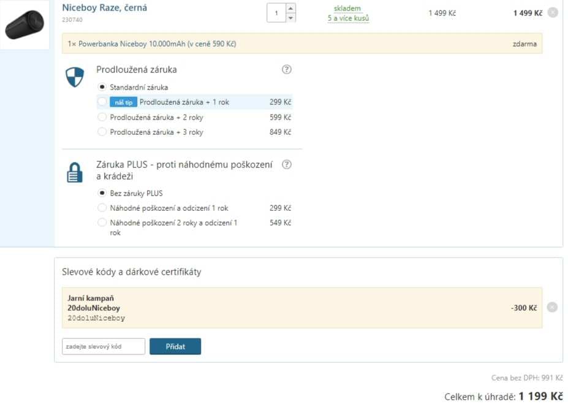Open help for Prodloužená záruka
The height and width of the screenshot is (407, 568).
tap(286, 69)
